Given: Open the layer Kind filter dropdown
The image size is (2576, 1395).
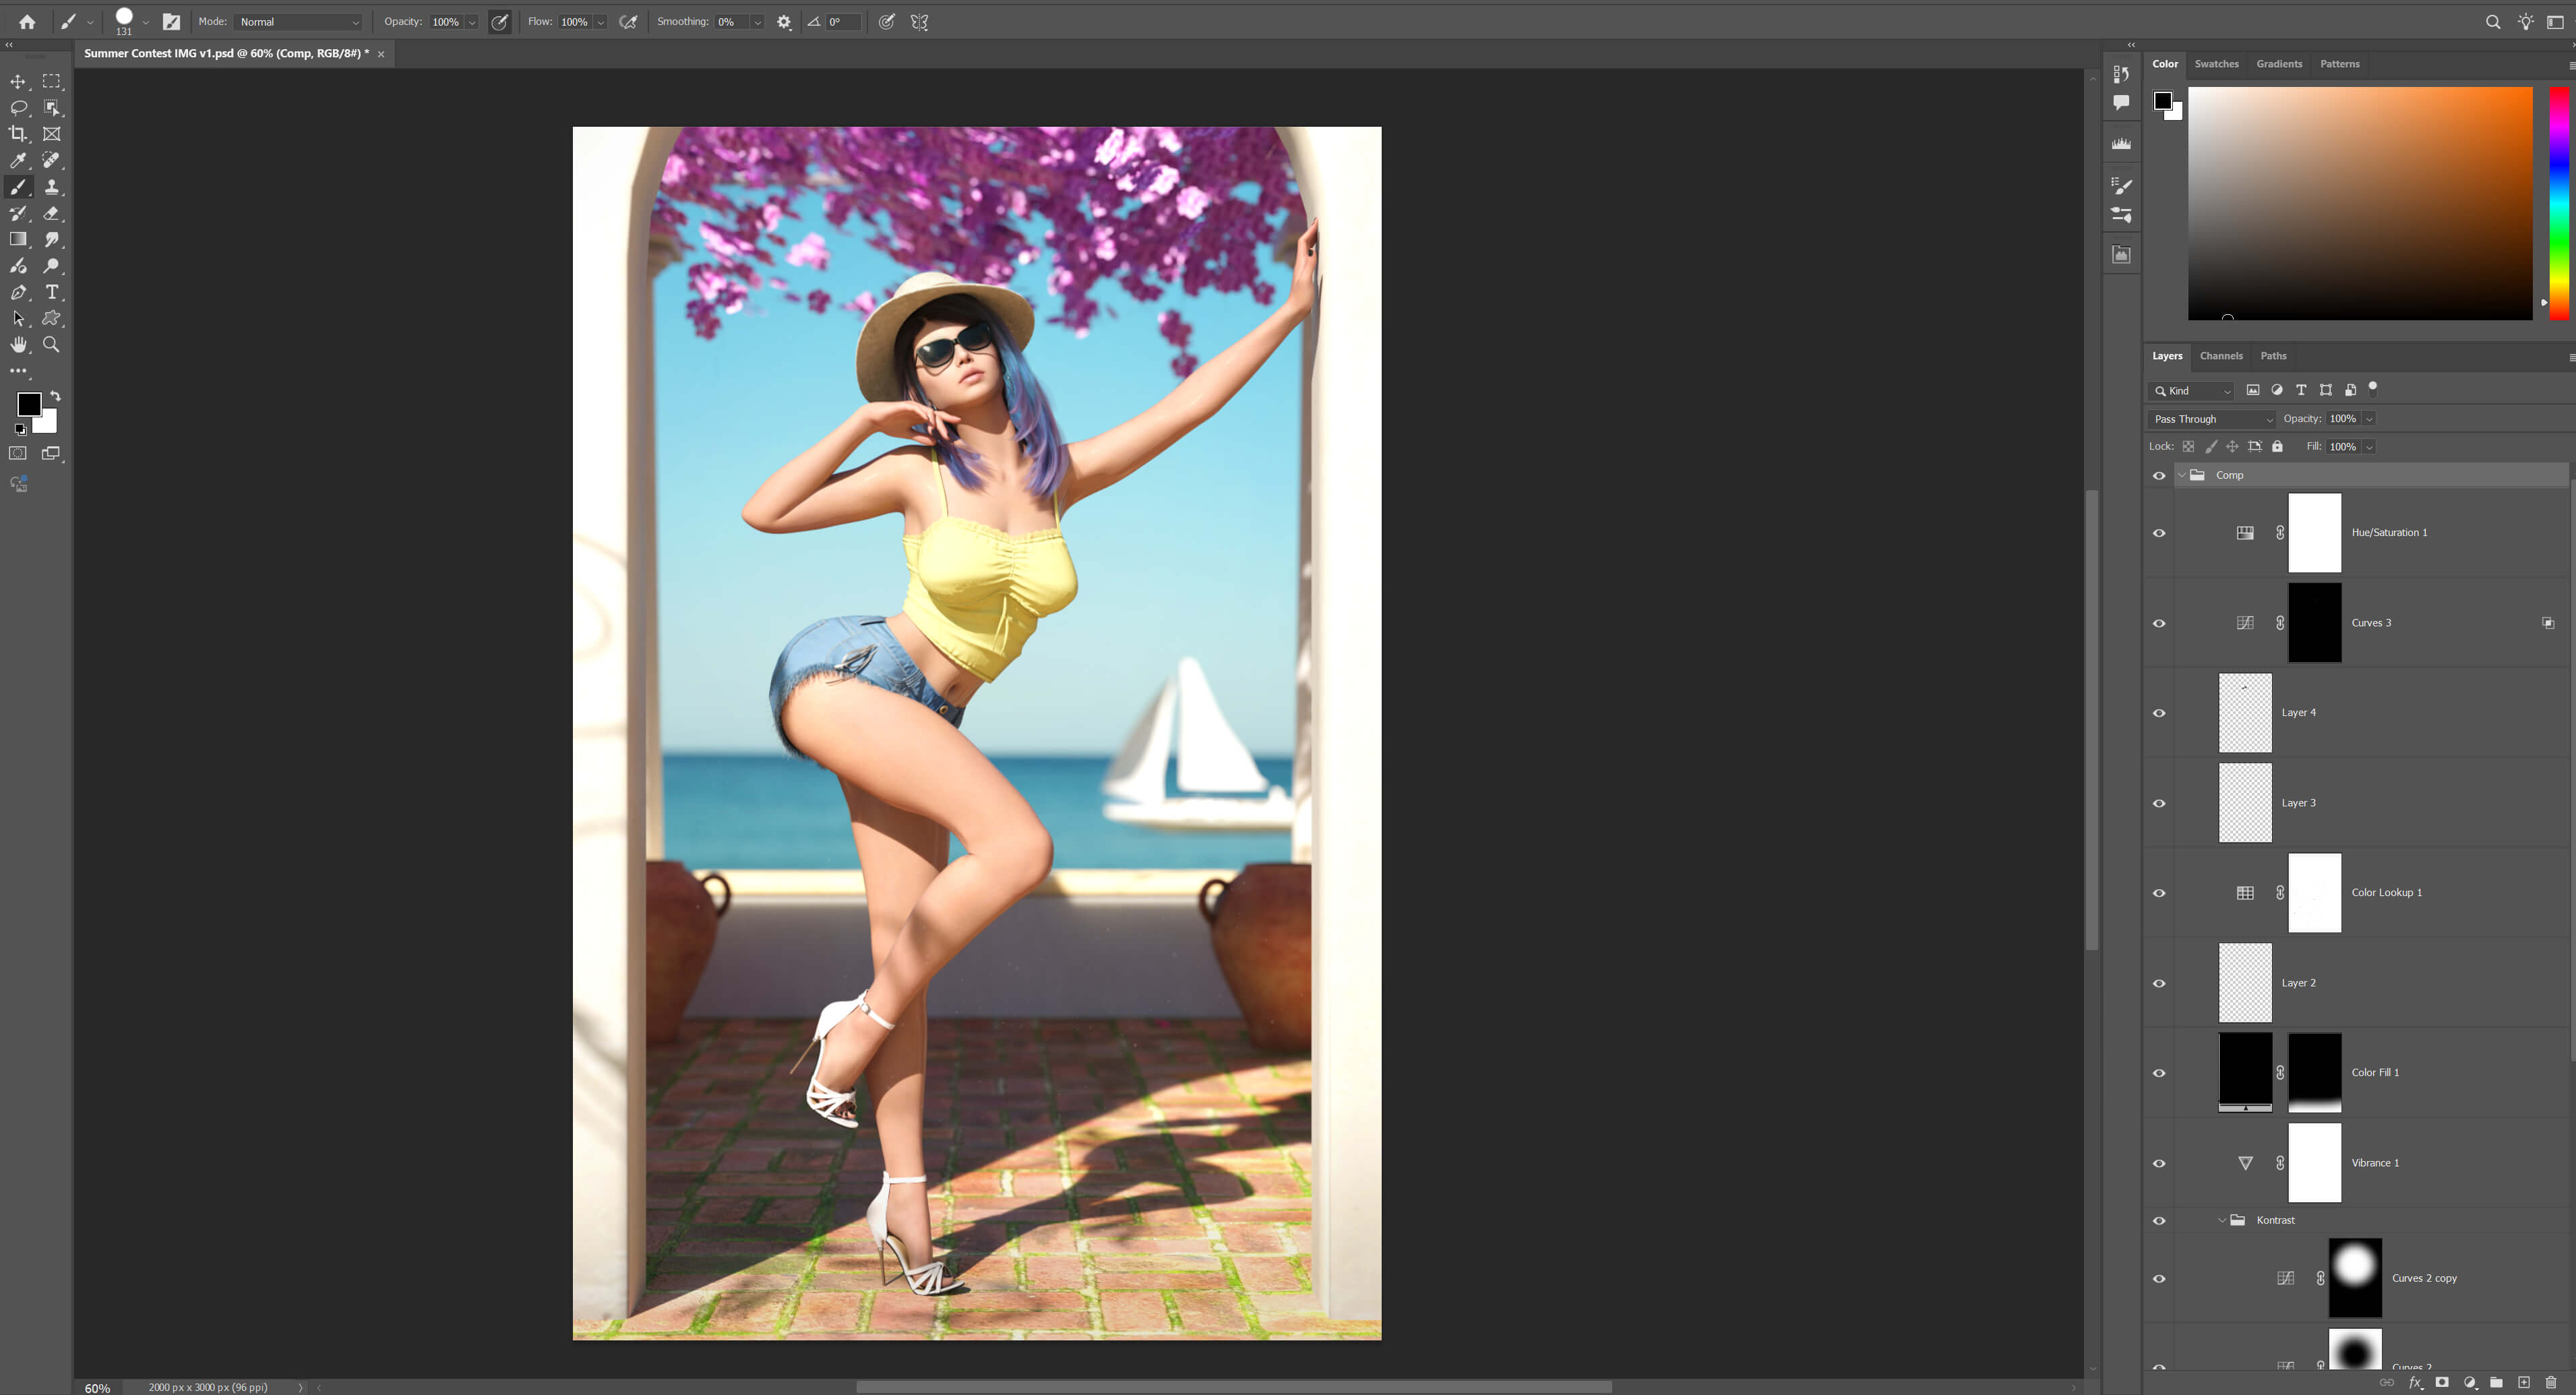Looking at the screenshot, I should pos(2191,390).
